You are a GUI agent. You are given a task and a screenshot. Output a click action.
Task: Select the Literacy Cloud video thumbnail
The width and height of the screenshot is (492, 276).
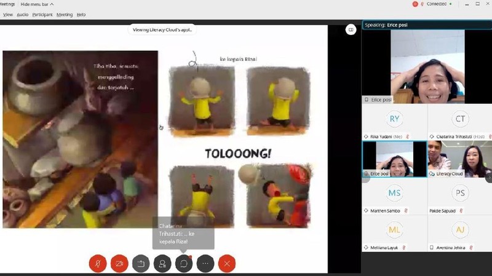point(460,159)
